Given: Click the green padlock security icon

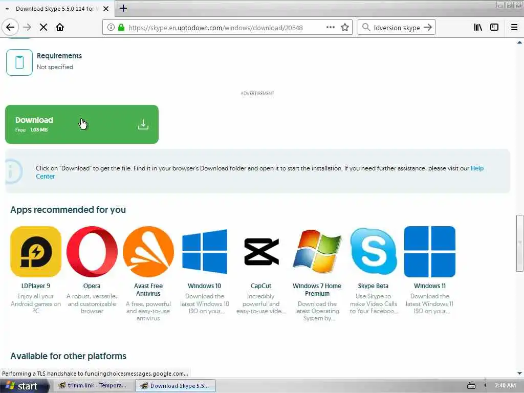Looking at the screenshot, I should click(x=121, y=28).
